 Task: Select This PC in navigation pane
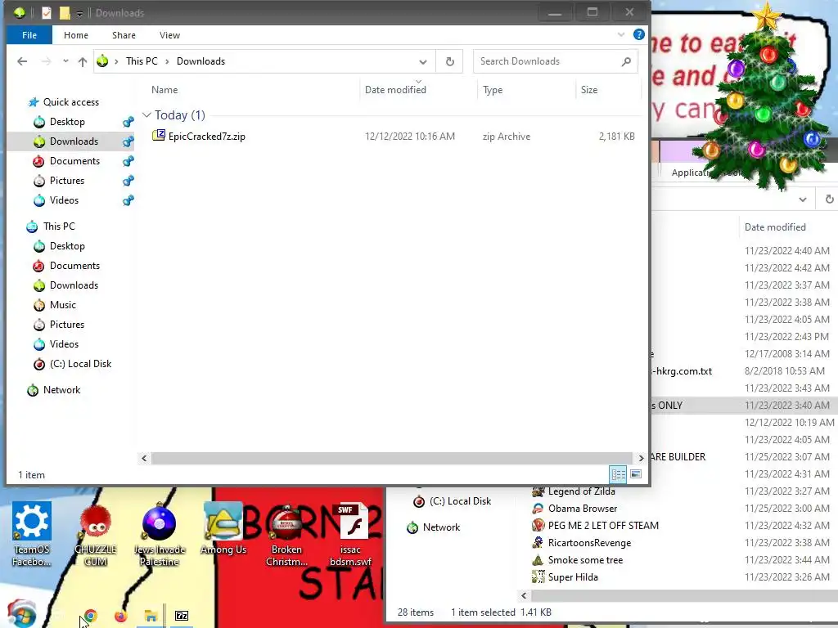coord(59,227)
